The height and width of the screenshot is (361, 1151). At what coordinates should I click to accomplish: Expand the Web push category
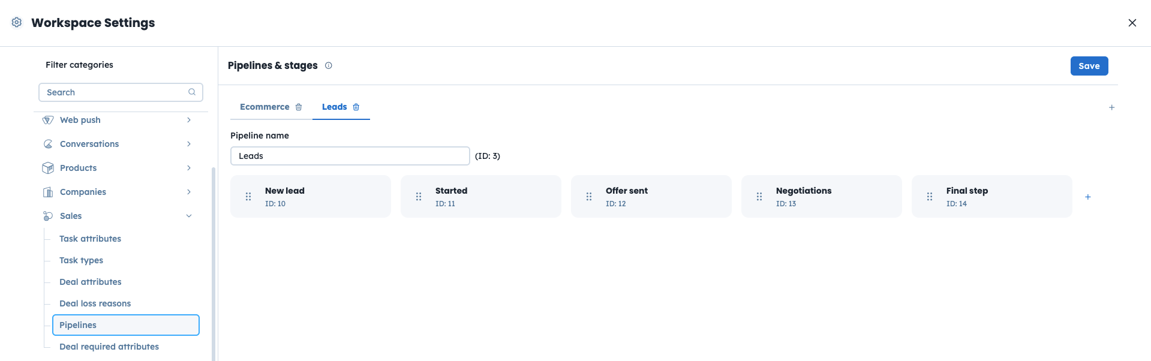click(x=189, y=120)
